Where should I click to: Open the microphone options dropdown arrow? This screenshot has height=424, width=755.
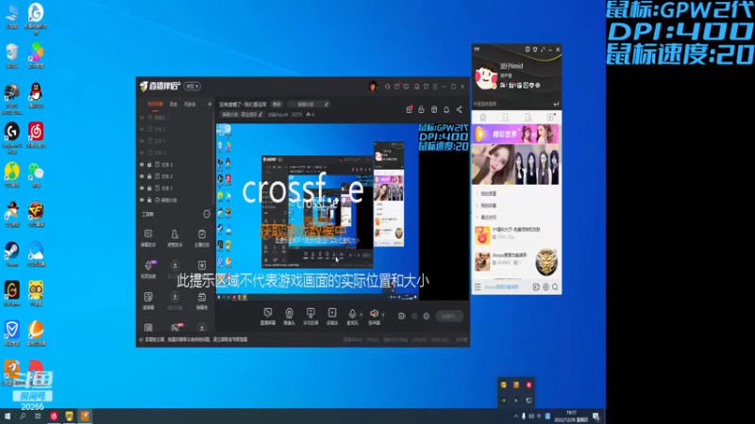361,315
